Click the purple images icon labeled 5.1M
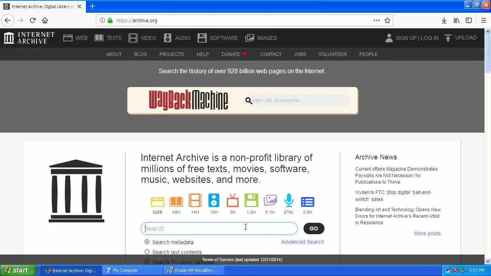The width and height of the screenshot is (491, 276). pyautogui.click(x=270, y=201)
